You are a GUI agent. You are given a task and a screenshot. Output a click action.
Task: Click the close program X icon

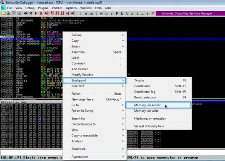(x=31, y=13)
